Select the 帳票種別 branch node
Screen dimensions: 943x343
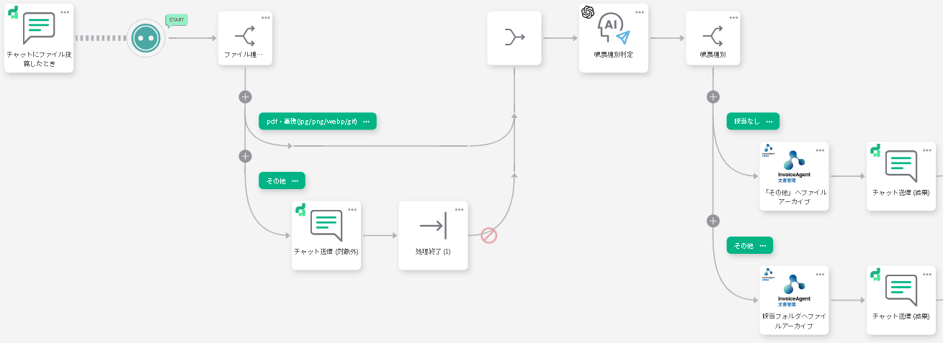coord(712,35)
